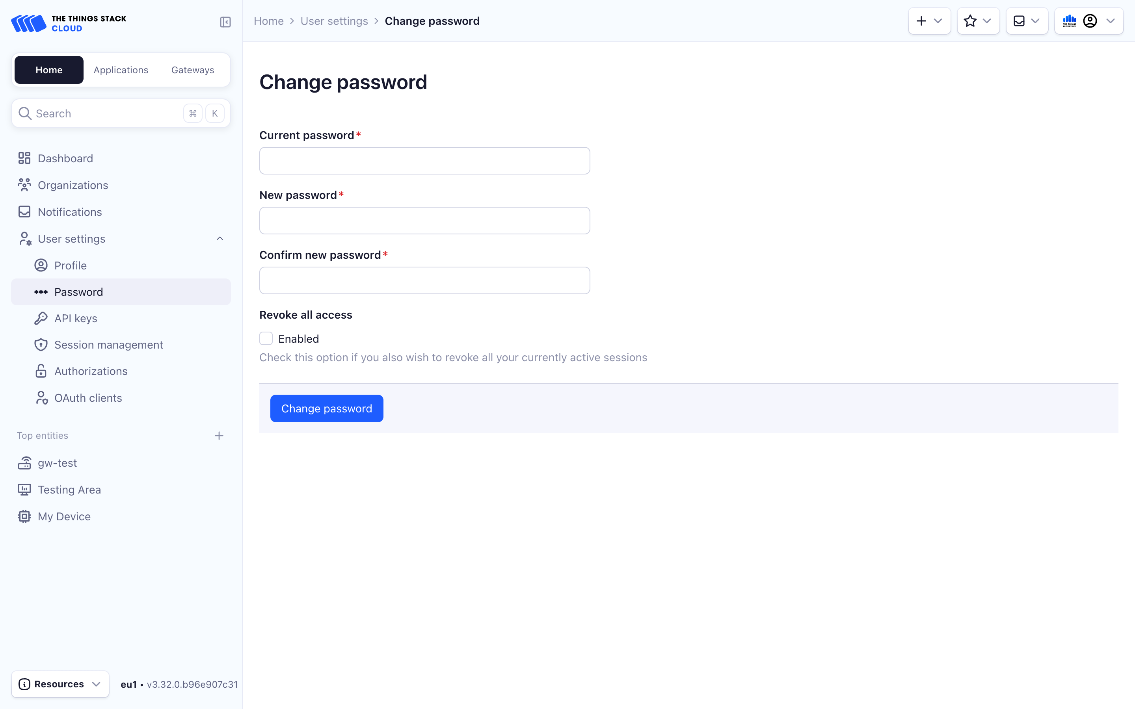Image resolution: width=1135 pixels, height=709 pixels.
Task: Click the gw-test gateway icon
Action: click(x=24, y=462)
